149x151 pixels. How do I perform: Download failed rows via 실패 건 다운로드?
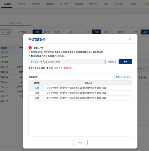[123, 77]
